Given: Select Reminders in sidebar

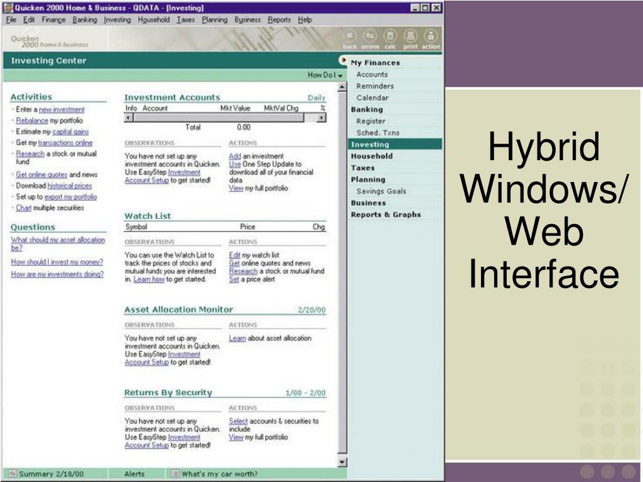Looking at the screenshot, I should (x=376, y=86).
